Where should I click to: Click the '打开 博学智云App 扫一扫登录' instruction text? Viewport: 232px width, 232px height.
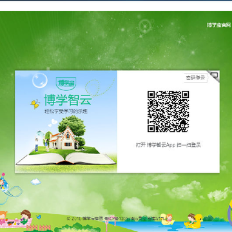click(168, 145)
